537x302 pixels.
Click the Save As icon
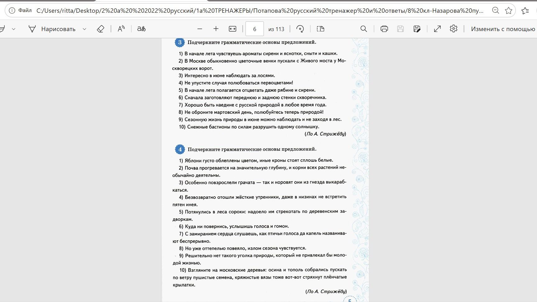click(x=417, y=29)
